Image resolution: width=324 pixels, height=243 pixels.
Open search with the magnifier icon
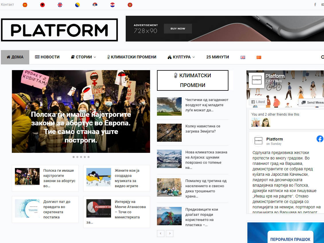pyautogui.click(x=322, y=57)
